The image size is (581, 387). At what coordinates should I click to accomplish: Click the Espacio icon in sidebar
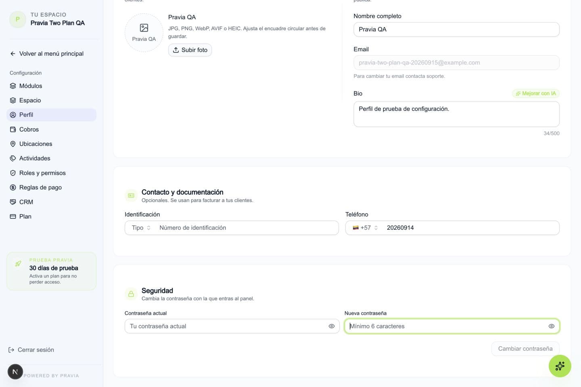[x=13, y=100]
